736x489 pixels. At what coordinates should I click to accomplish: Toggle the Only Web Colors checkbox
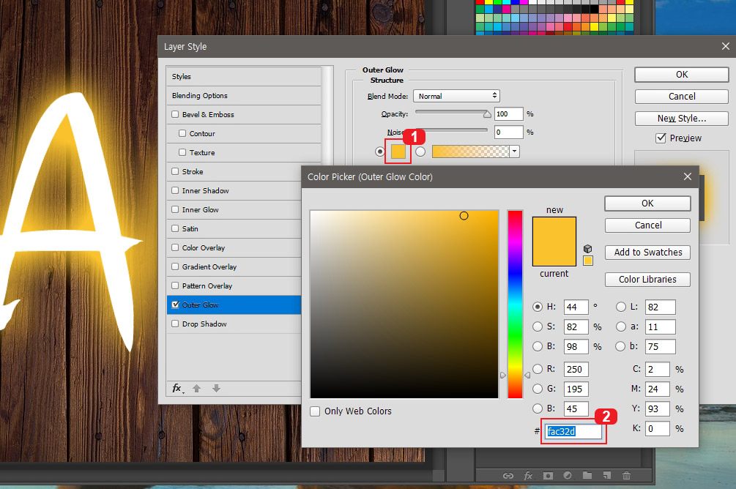pos(316,411)
